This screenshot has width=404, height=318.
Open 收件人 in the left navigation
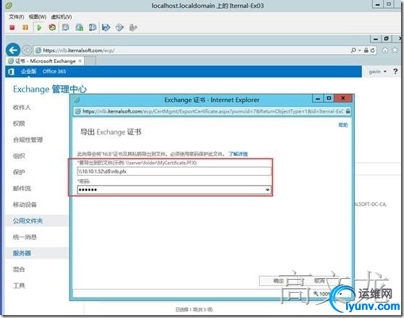(22, 107)
